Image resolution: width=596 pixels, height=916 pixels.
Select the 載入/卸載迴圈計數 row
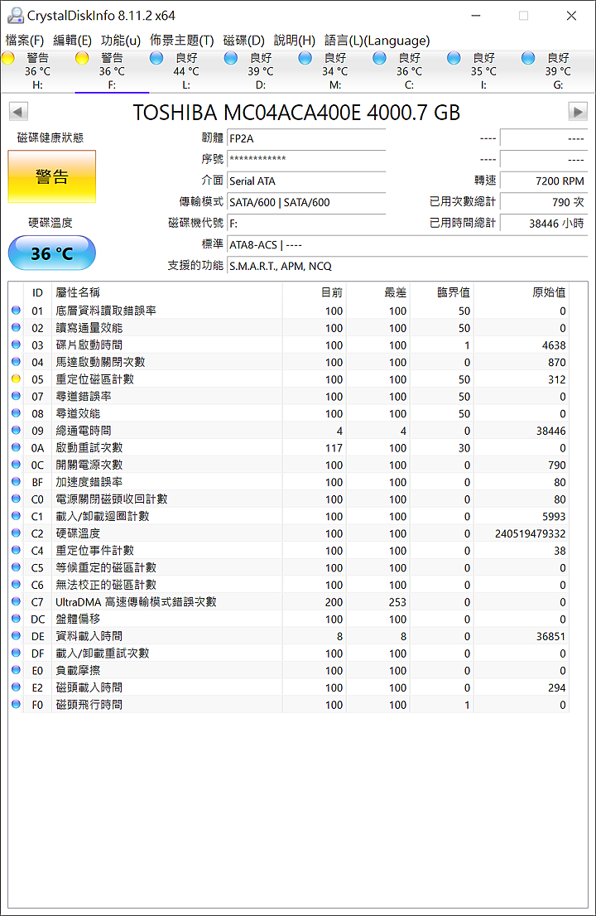click(290, 517)
